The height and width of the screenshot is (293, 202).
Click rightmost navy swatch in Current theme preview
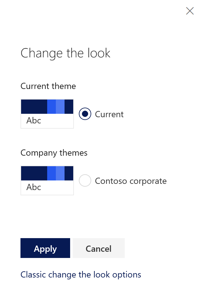pos(69,107)
